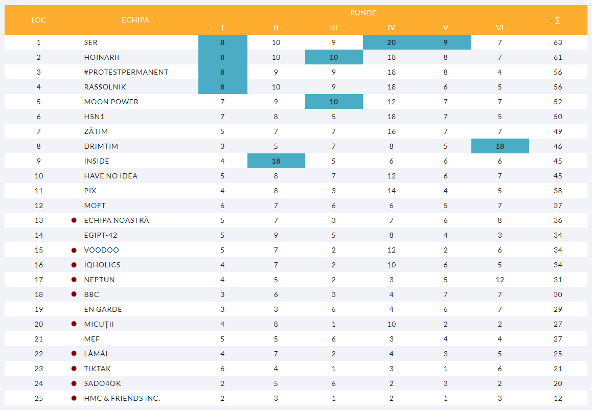Click the round III column header
The height and width of the screenshot is (410, 592).
[334, 28]
